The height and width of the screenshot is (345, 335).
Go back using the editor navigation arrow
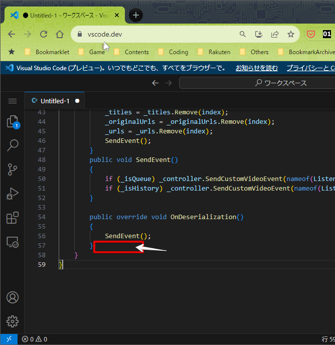[x=155, y=83]
